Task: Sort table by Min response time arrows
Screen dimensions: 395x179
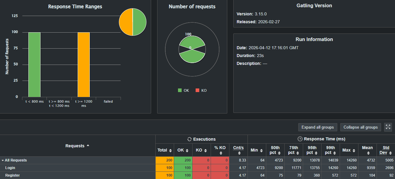Action: click(261, 150)
